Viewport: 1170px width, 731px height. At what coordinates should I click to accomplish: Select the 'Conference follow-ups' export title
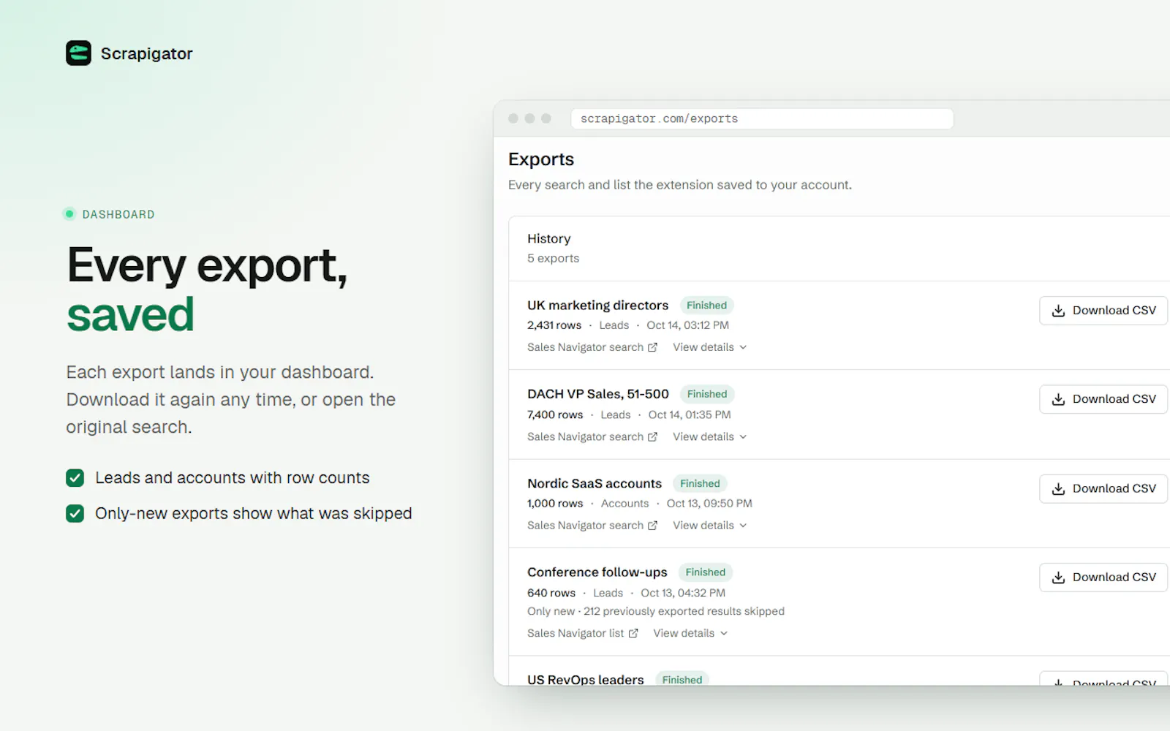click(597, 572)
